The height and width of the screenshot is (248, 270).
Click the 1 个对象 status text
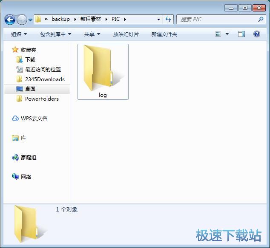click(x=66, y=209)
